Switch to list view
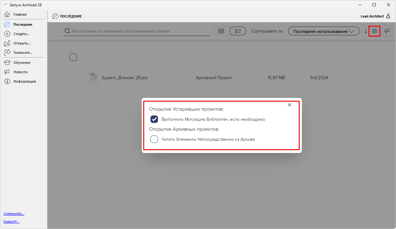The height and width of the screenshot is (229, 396). pos(238,31)
